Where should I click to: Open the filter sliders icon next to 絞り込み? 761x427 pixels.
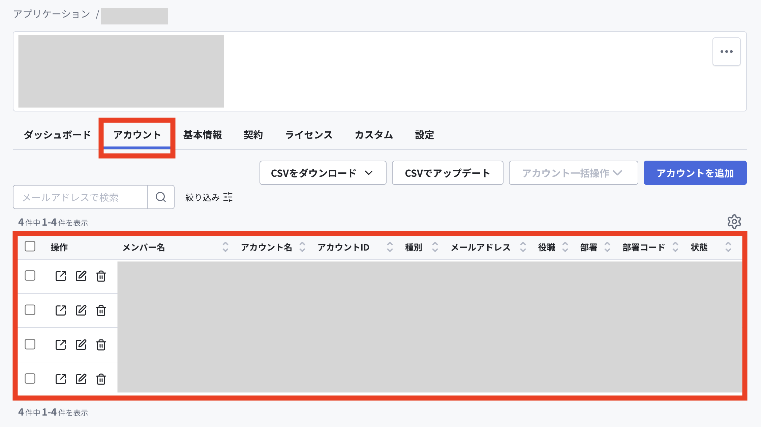[228, 197]
